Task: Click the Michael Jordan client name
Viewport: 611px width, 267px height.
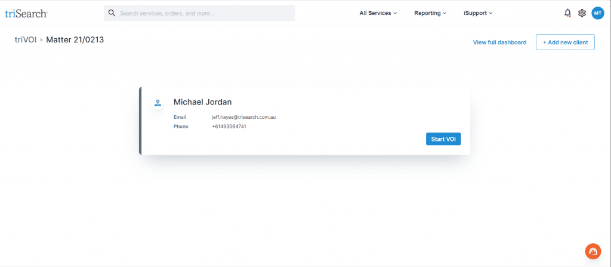Action: [x=202, y=102]
